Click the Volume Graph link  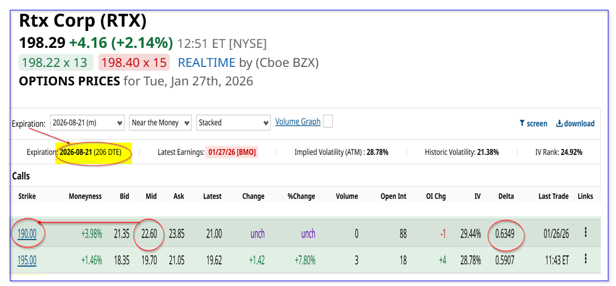pyautogui.click(x=297, y=122)
